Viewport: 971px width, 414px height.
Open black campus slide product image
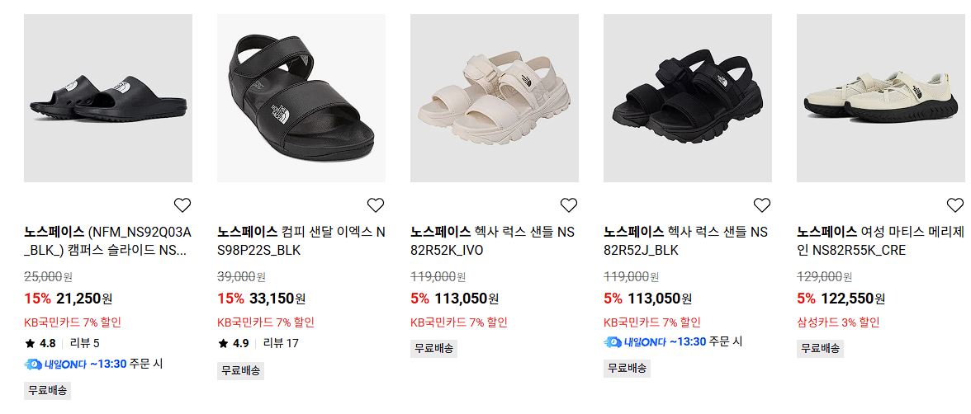click(x=107, y=98)
